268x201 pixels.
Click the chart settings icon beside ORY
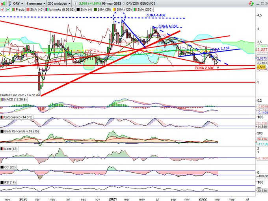9,3
